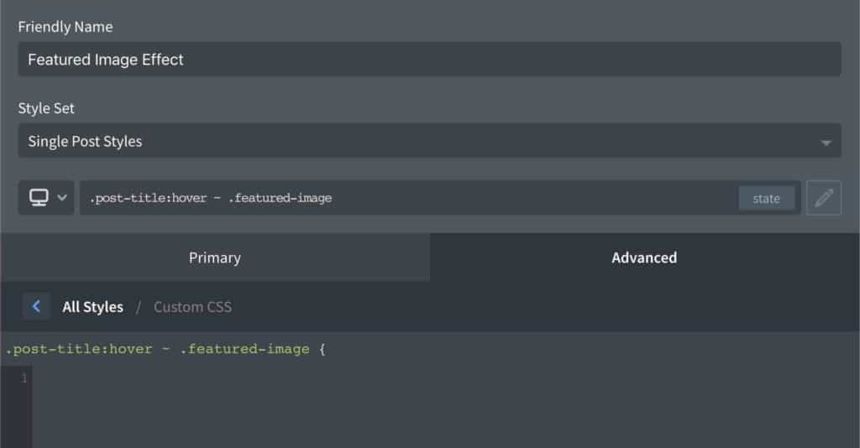Click the CSS selector input field
Viewport: 860px width, 448px height.
pos(409,198)
